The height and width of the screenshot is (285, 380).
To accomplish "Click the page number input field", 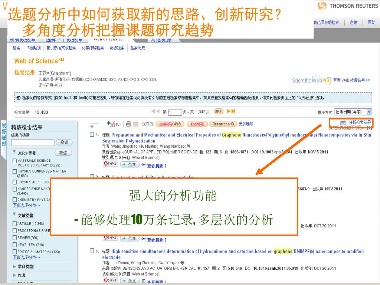I will click(175, 112).
